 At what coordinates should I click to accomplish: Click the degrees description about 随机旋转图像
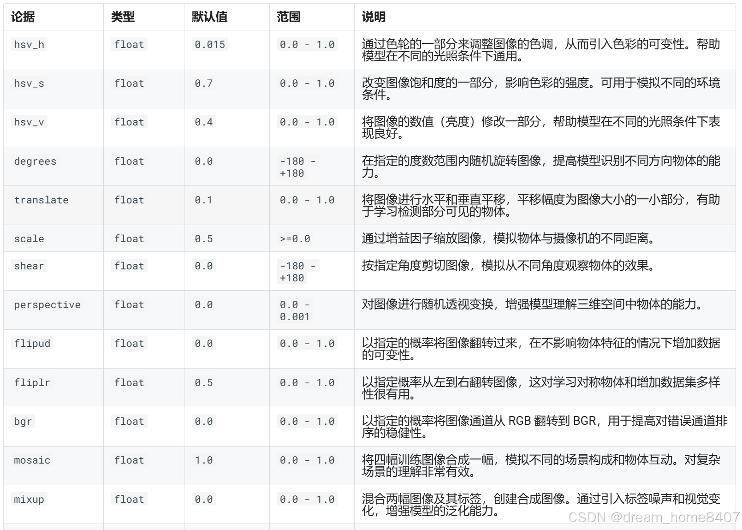click(541, 167)
